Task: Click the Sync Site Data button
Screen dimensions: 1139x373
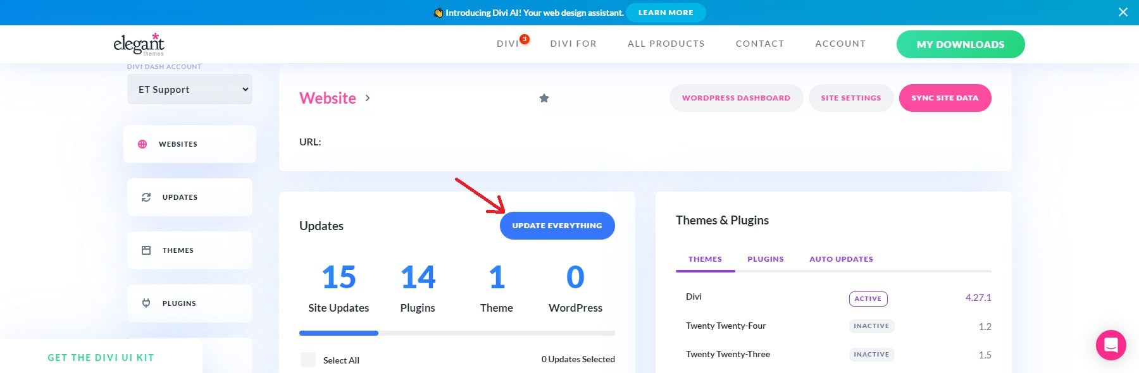Action: point(945,98)
